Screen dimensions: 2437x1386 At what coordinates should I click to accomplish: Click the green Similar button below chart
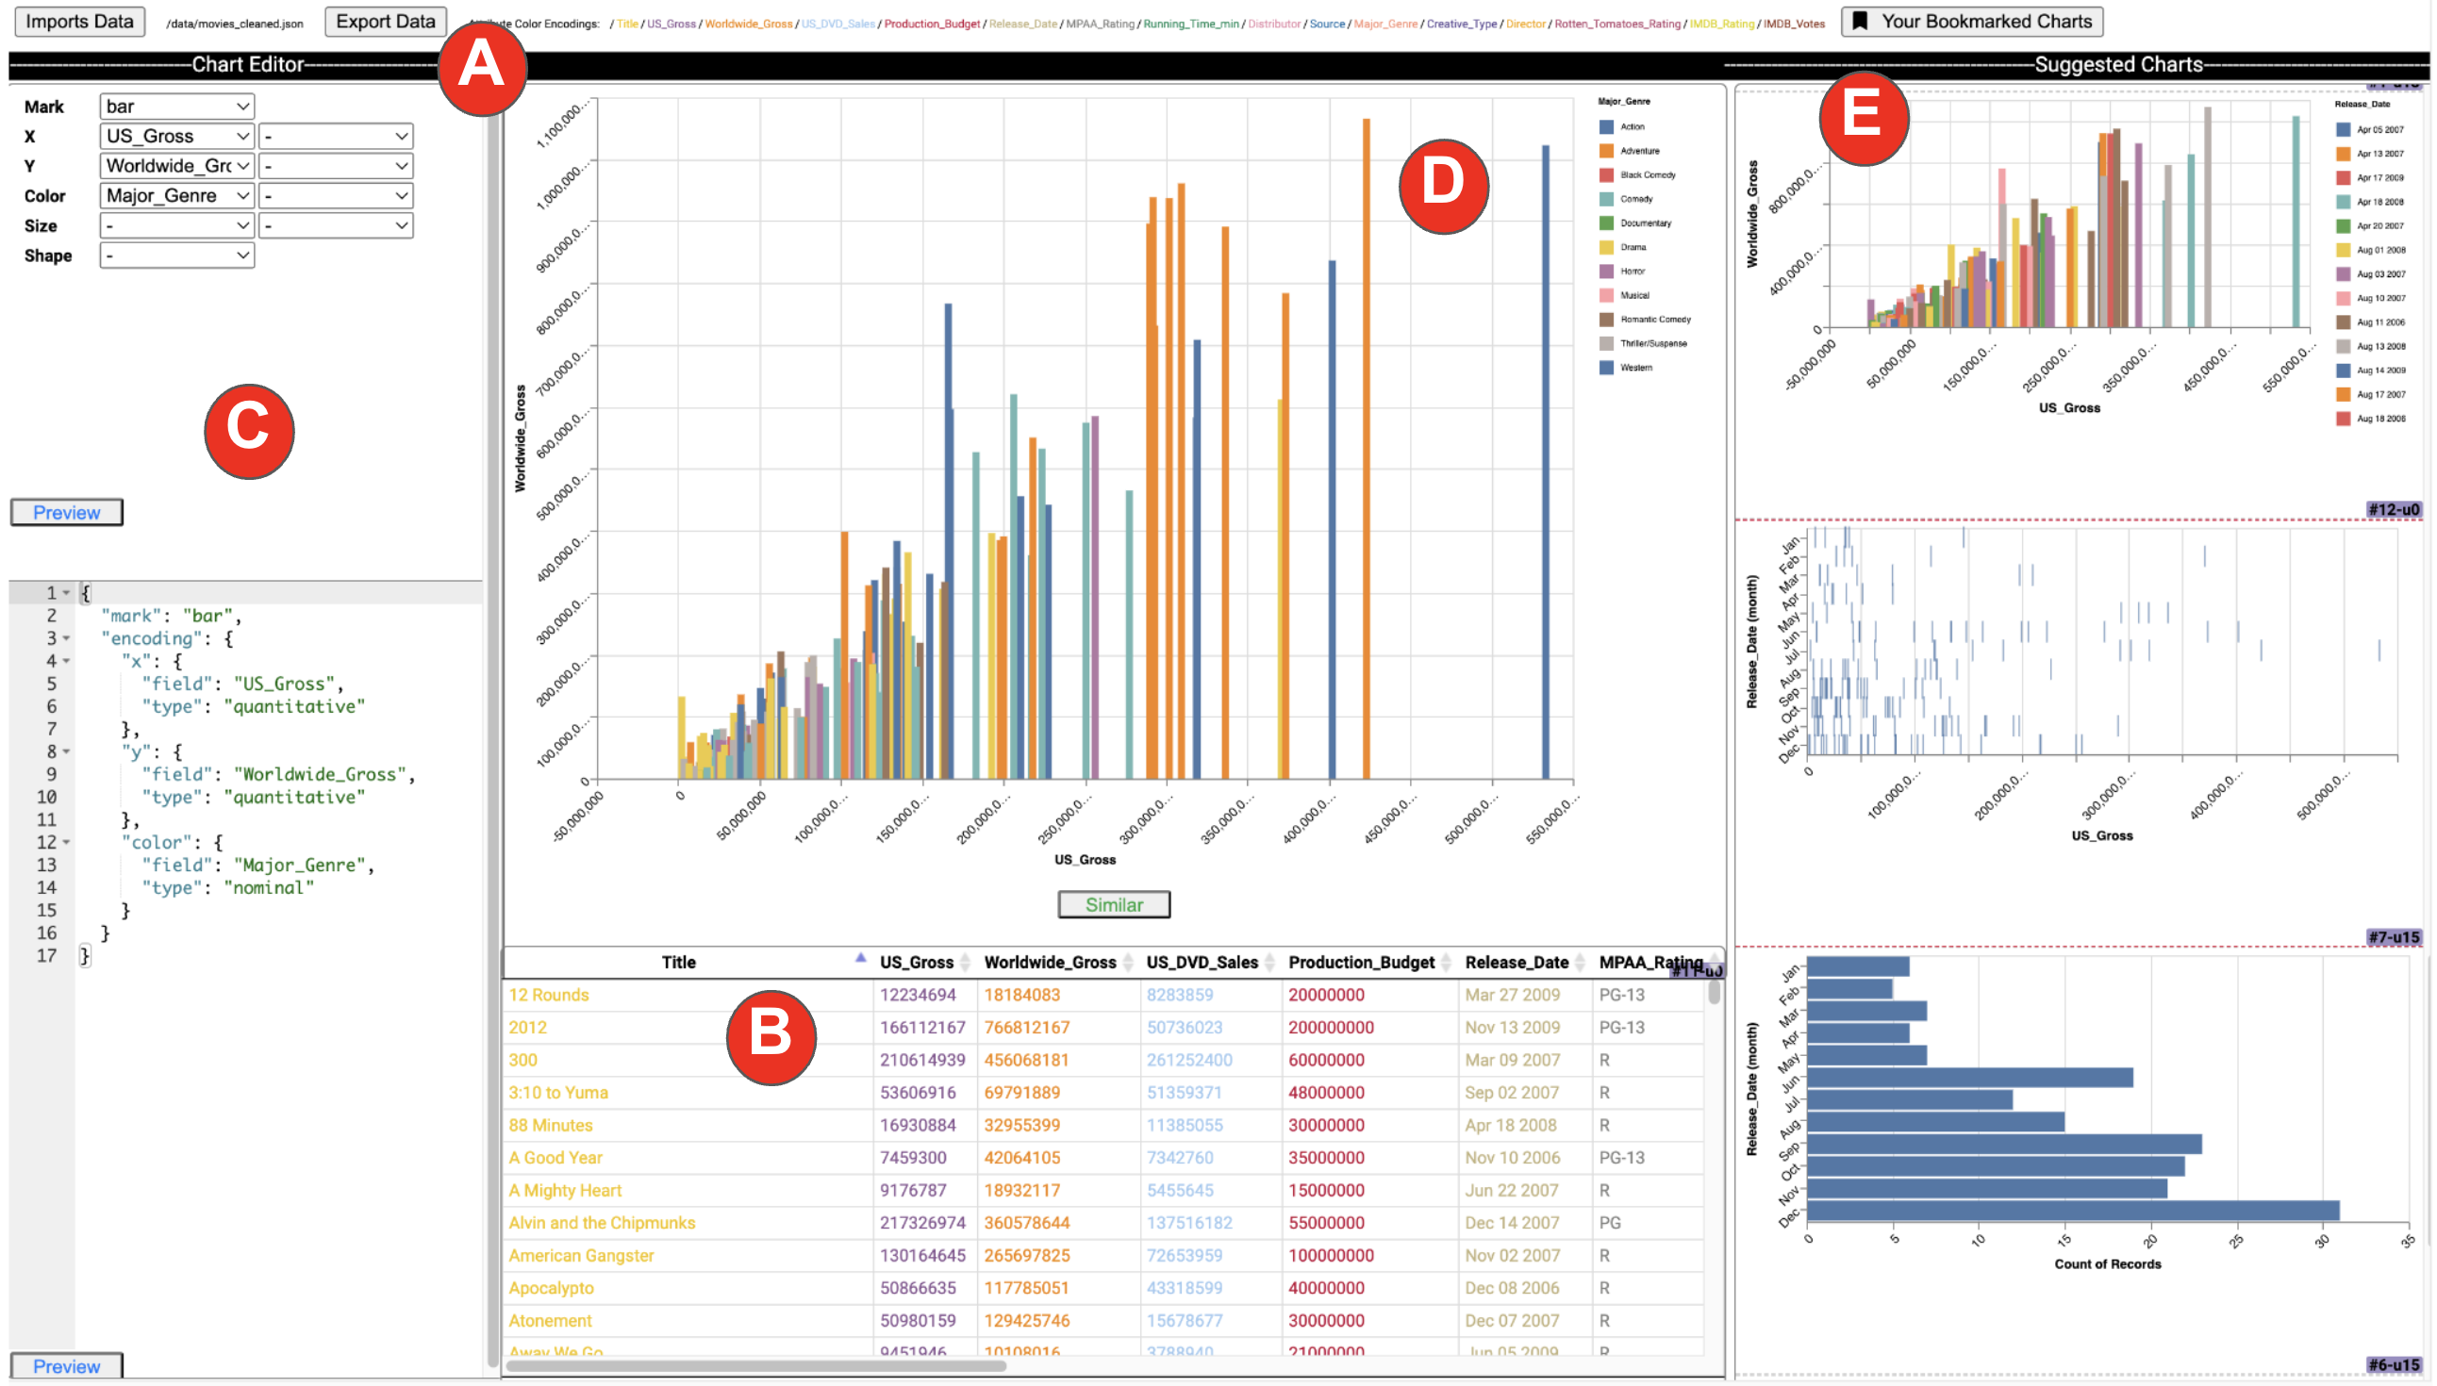1114,904
